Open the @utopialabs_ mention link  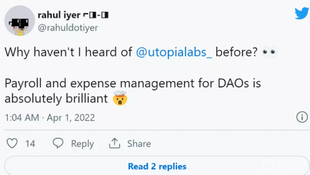174,52
